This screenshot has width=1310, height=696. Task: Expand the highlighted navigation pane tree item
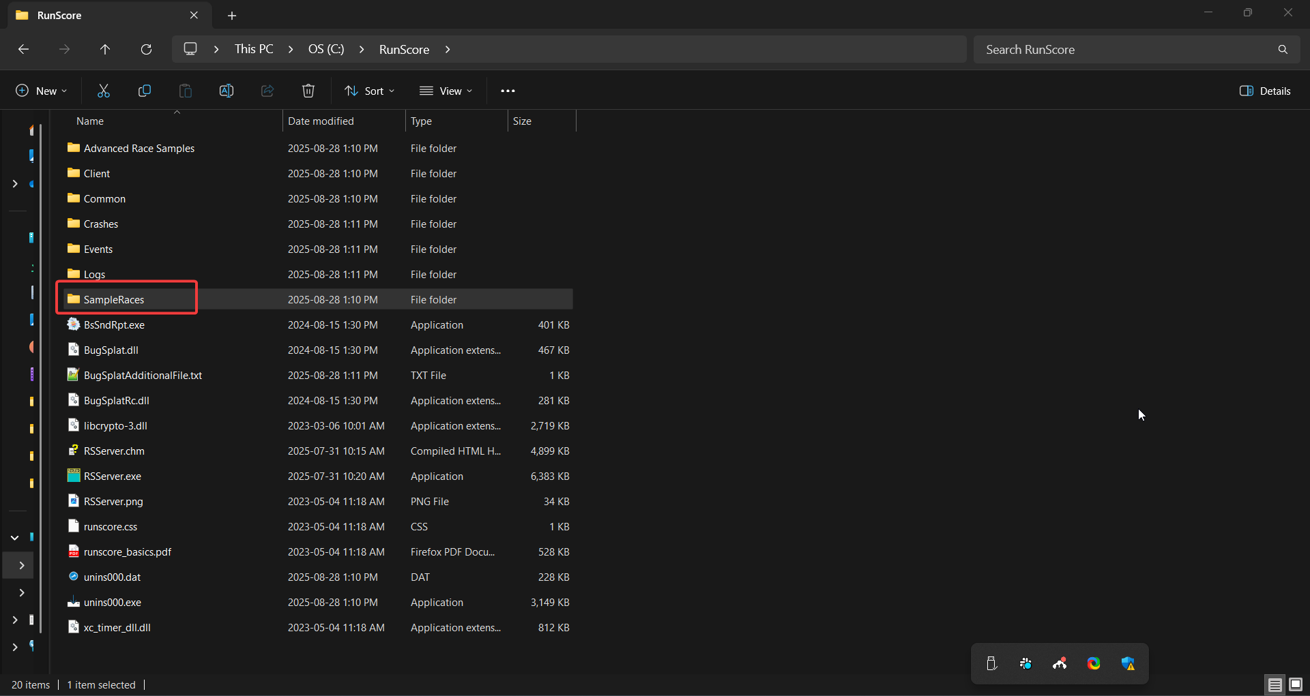21,565
